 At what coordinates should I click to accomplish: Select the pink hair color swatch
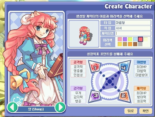(120, 39)
